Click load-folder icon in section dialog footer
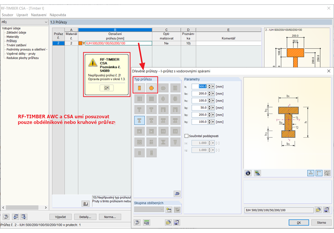 168,222
